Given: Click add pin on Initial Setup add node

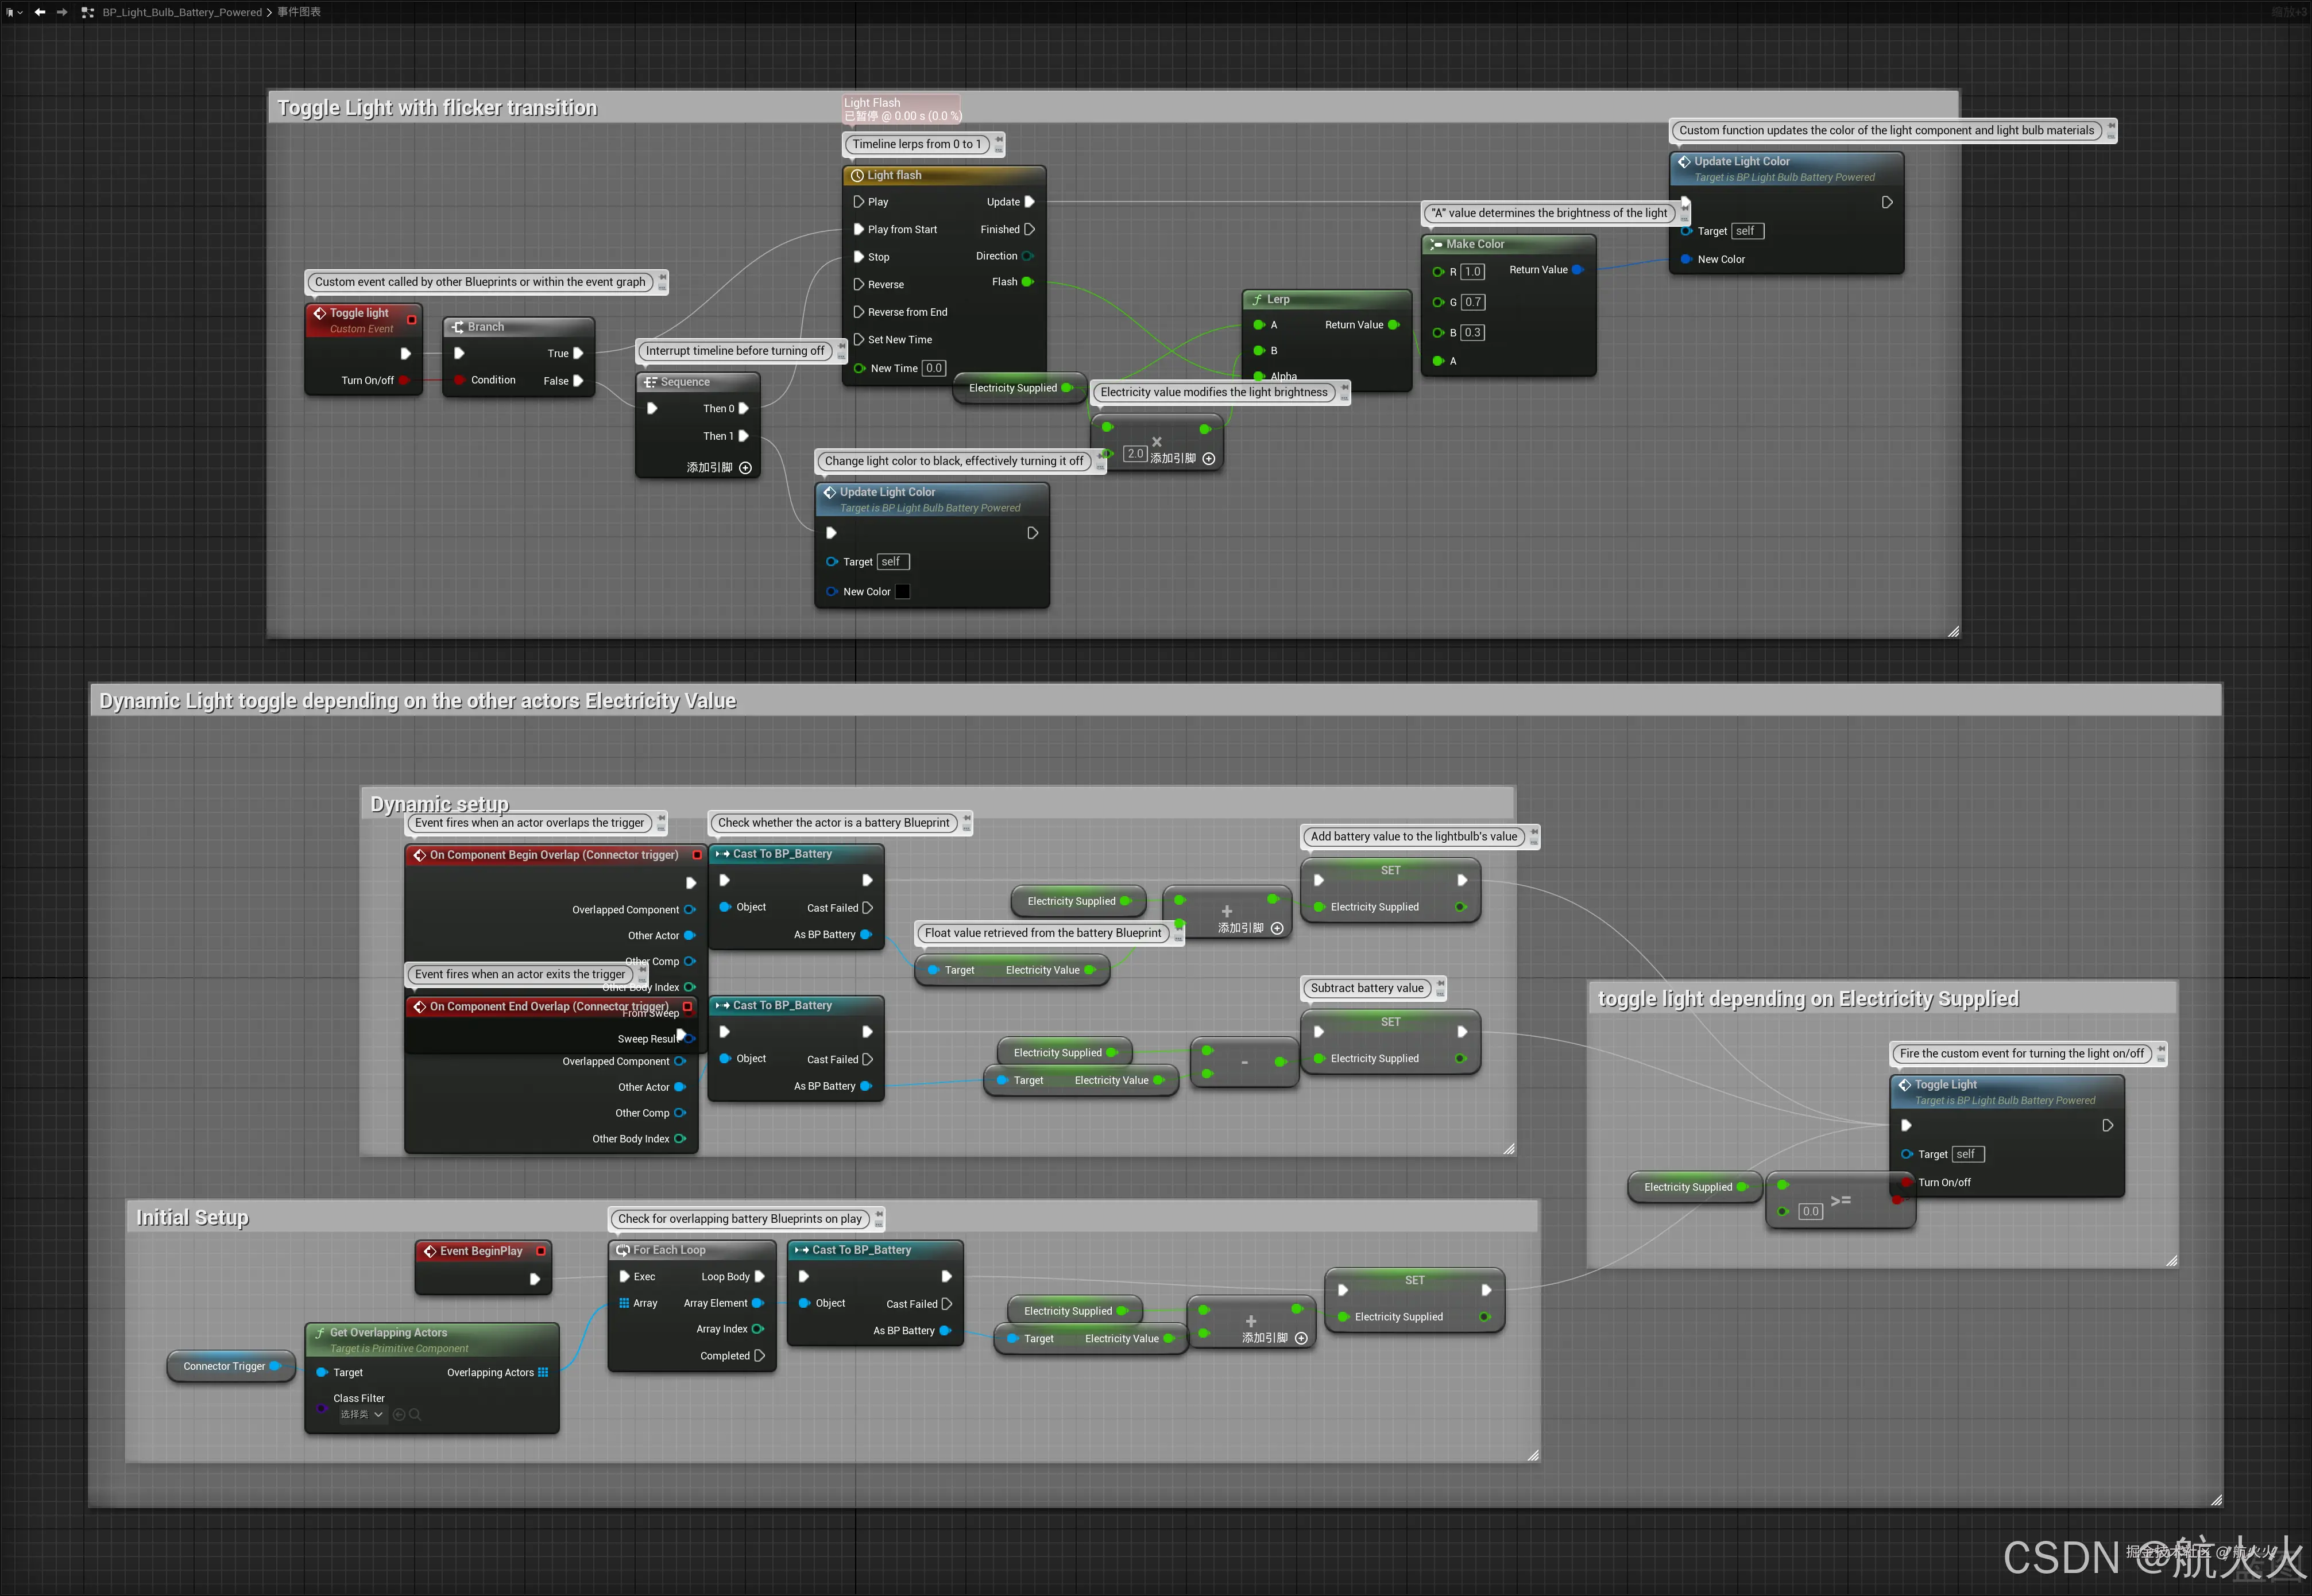Looking at the screenshot, I should (1301, 1338).
